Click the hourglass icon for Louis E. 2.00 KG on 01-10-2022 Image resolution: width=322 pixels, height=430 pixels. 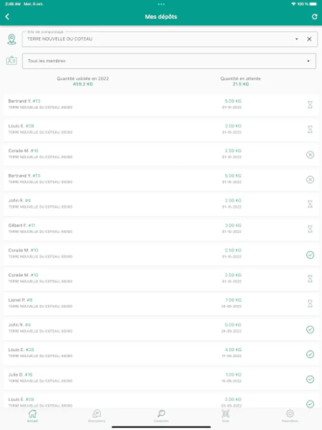point(310,129)
